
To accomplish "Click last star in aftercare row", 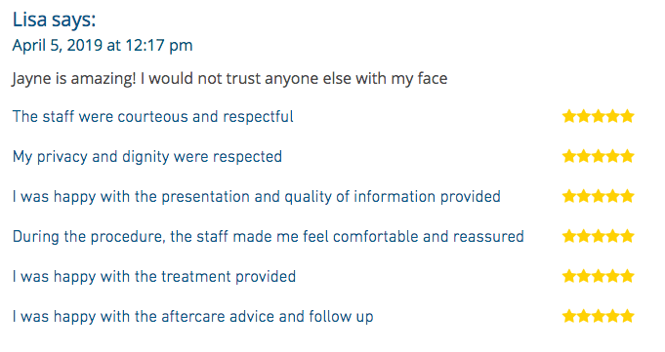I will [627, 316].
